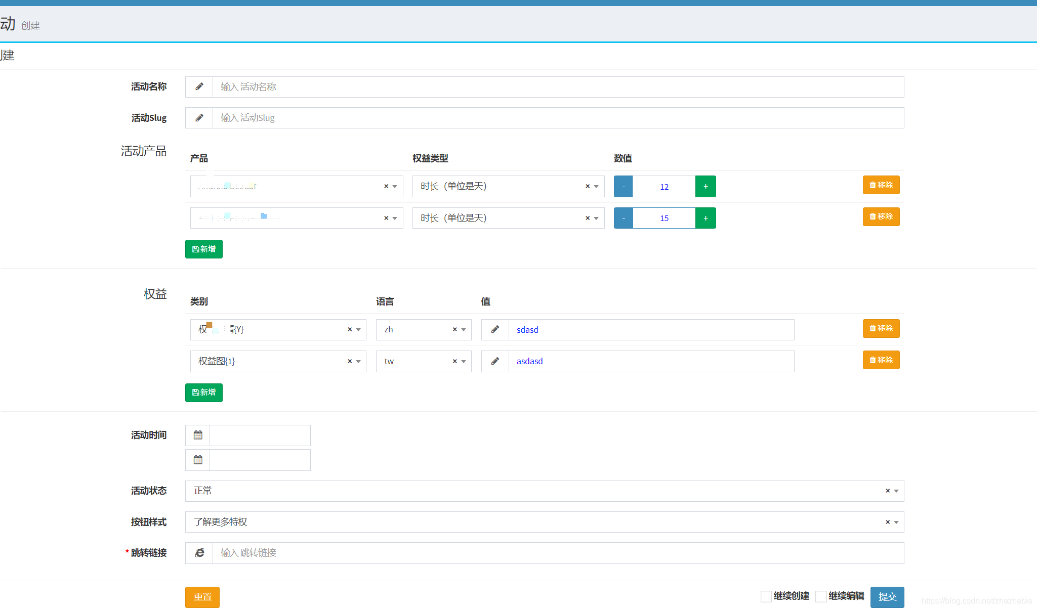The width and height of the screenshot is (1037, 610).
Task: Click the orange 重置 reset button
Action: [x=202, y=597]
